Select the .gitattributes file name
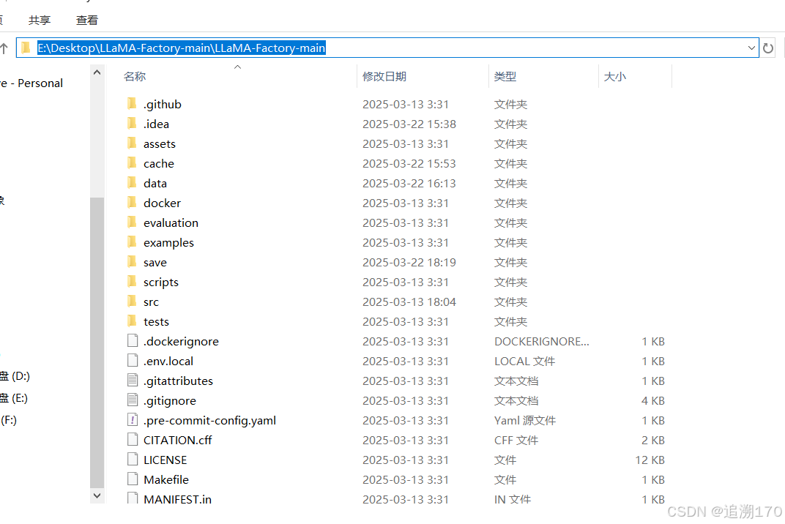This screenshot has width=785, height=524. [178, 381]
